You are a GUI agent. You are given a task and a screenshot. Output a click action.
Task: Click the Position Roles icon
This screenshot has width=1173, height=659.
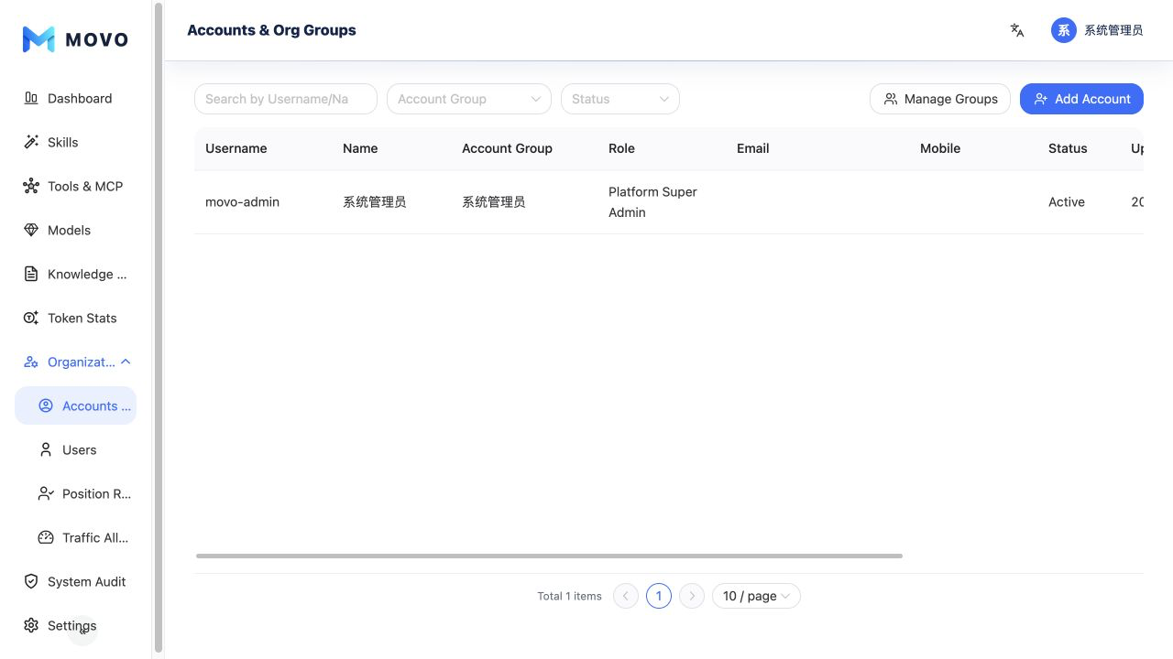pyautogui.click(x=46, y=493)
